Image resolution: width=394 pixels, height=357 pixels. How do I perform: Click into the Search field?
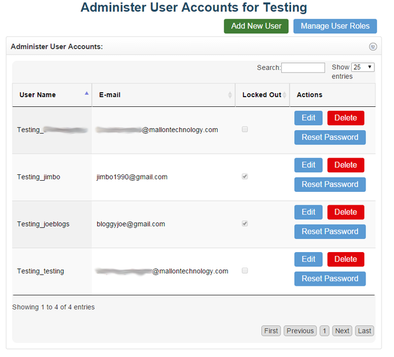point(303,68)
